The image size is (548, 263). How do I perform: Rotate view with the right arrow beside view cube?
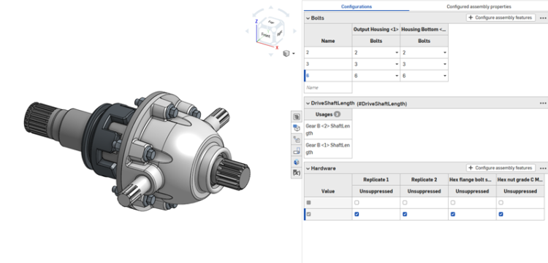[x=294, y=31]
